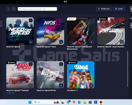Open the Need for Speed Payback cover
Image resolution: width=132 pixels, height=105 pixels.
coord(20,75)
